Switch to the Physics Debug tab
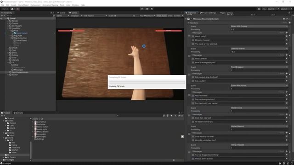This screenshot has height=165, width=294. [x=226, y=13]
